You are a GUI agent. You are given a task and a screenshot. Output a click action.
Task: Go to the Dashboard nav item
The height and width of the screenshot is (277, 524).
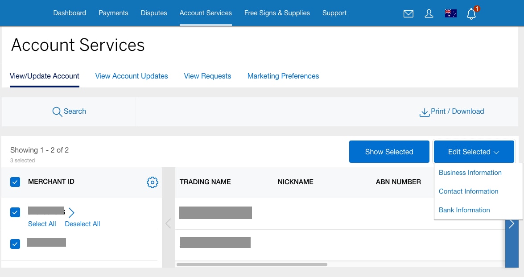point(70,13)
